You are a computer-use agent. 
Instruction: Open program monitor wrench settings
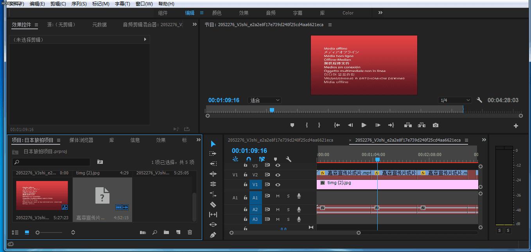point(479,100)
